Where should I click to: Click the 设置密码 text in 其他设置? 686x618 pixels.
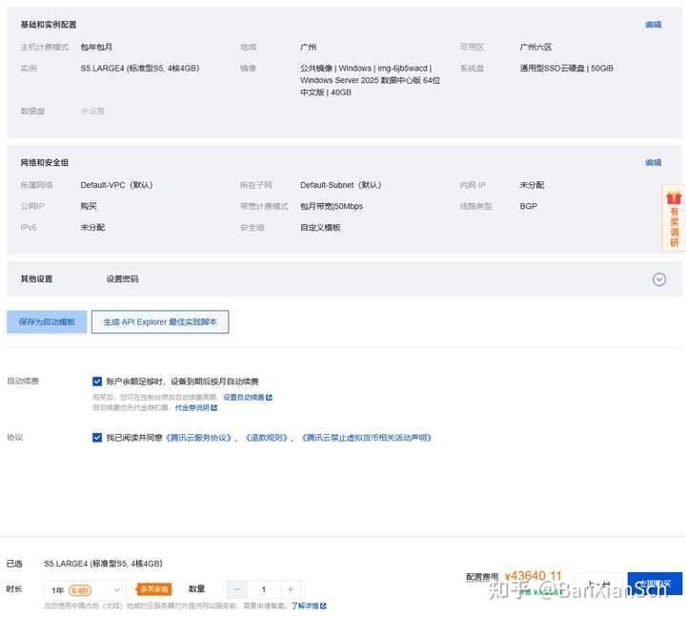123,279
